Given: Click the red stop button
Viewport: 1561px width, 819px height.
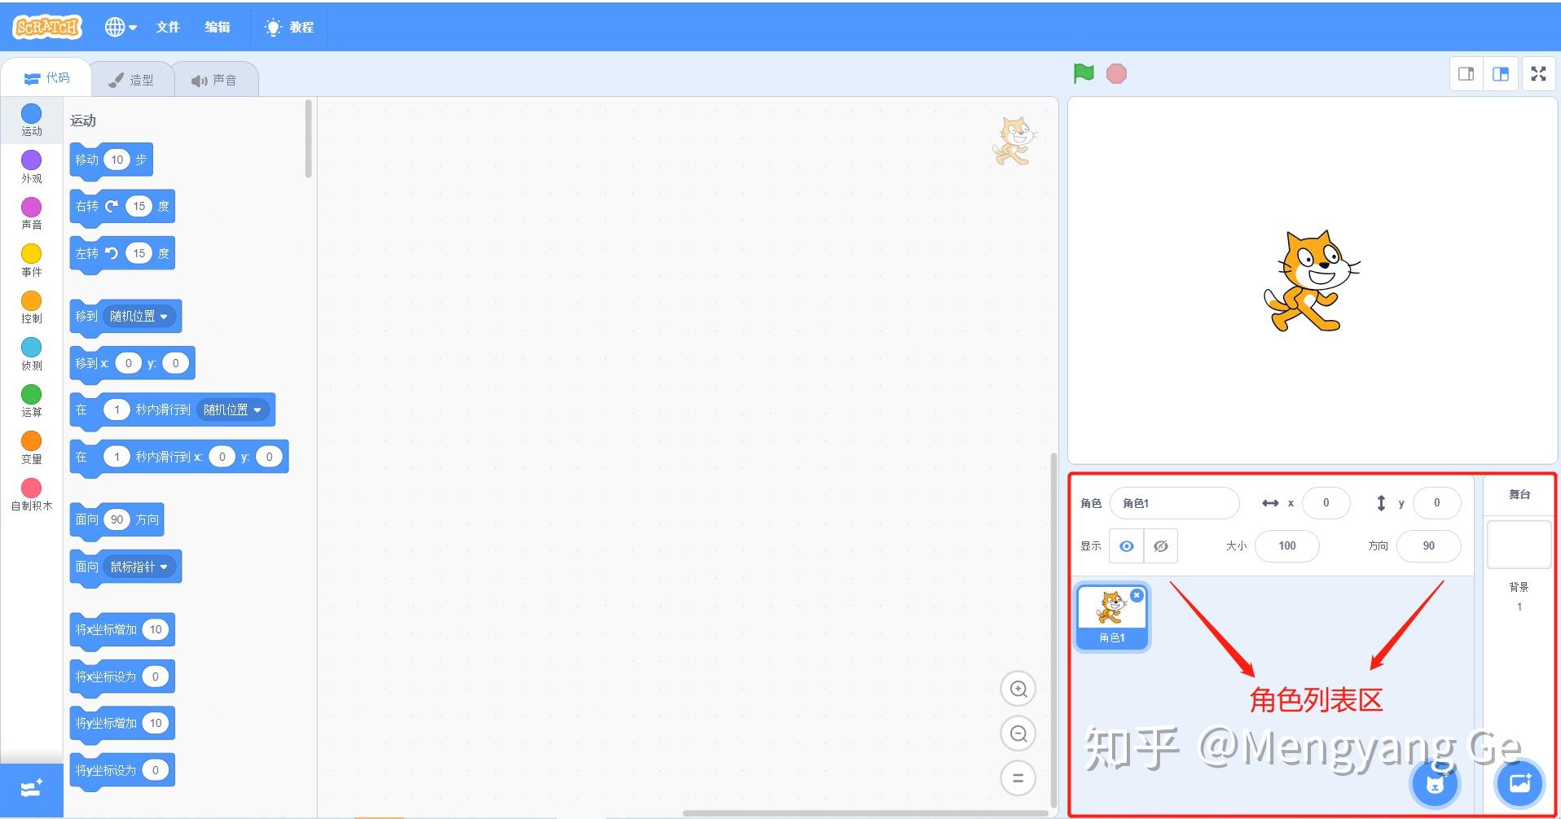Looking at the screenshot, I should point(1116,74).
